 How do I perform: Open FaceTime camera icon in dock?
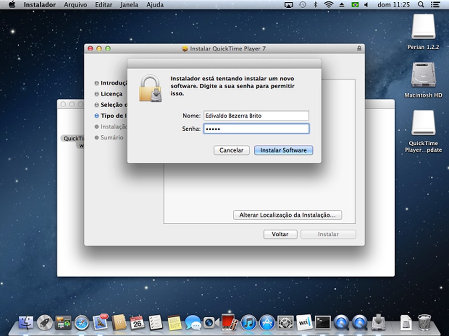[211, 323]
